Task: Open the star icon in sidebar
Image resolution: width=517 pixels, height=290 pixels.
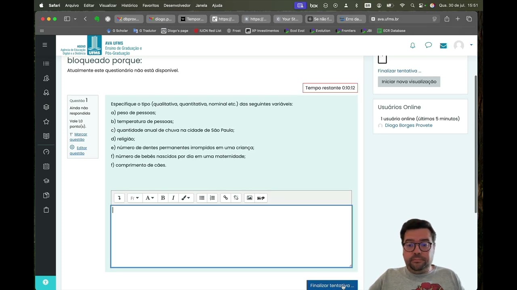Action: coord(46,122)
